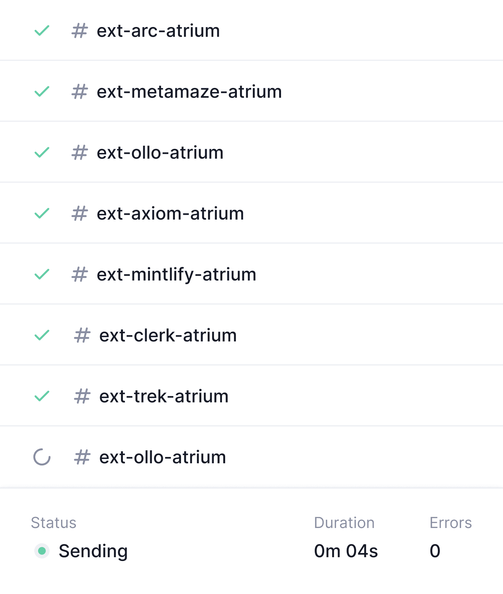Click the Sending status text
The height and width of the screenshot is (594, 503).
pyautogui.click(x=93, y=551)
